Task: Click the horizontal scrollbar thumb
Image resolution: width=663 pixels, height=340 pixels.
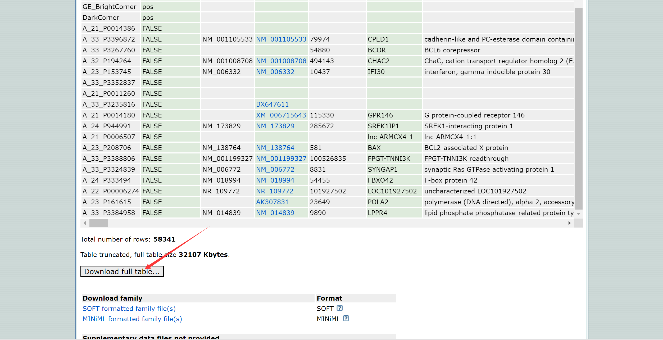Action: pyautogui.click(x=99, y=223)
